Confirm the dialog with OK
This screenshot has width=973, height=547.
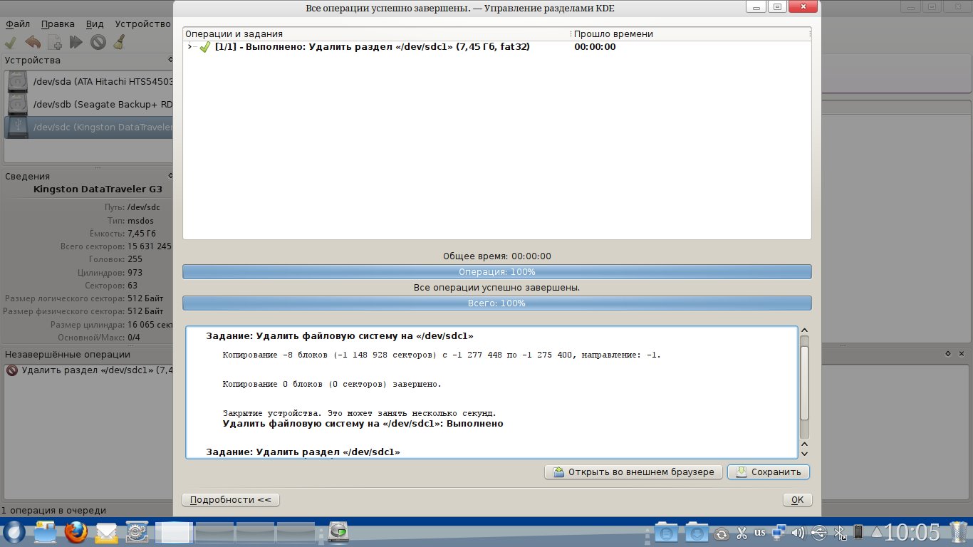[797, 500]
